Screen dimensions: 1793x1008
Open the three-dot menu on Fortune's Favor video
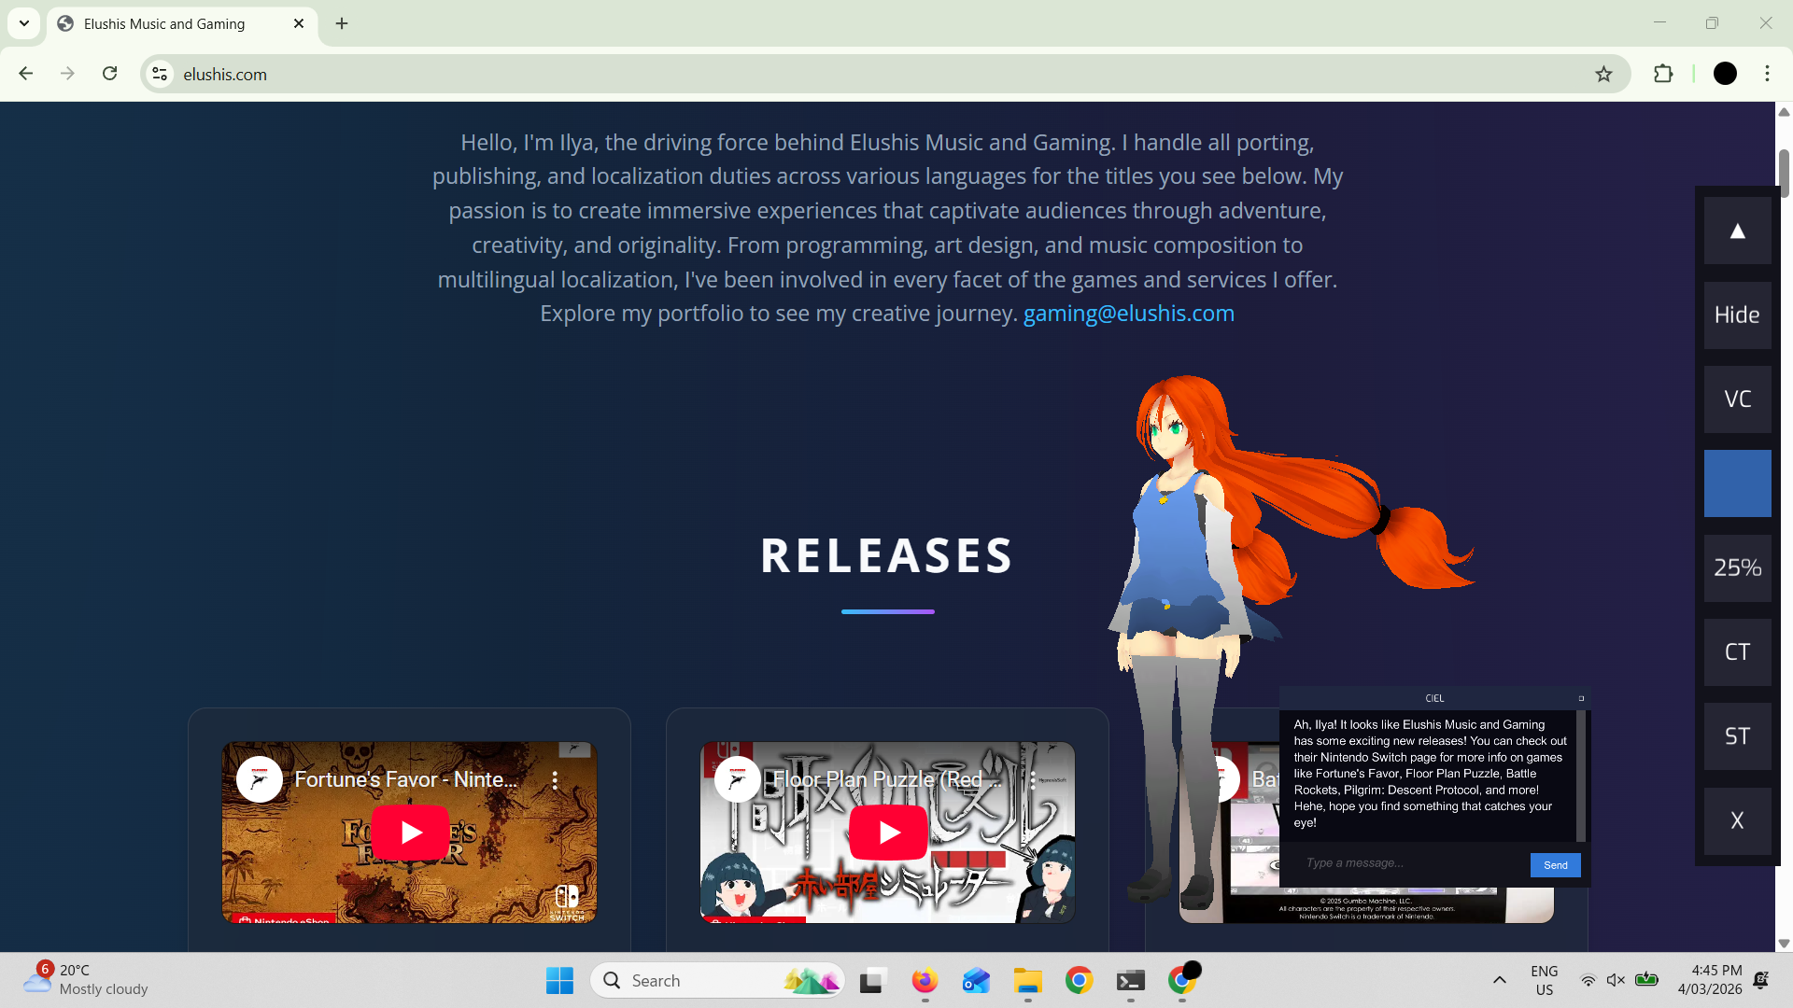(x=556, y=778)
